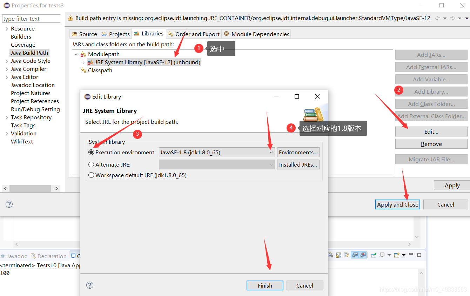Click Apply and Close
Screen dimensions: 470x296
point(398,204)
